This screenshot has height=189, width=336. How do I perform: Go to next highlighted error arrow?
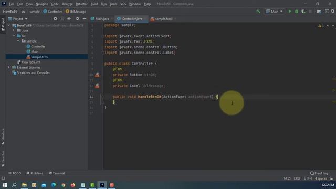[333, 26]
